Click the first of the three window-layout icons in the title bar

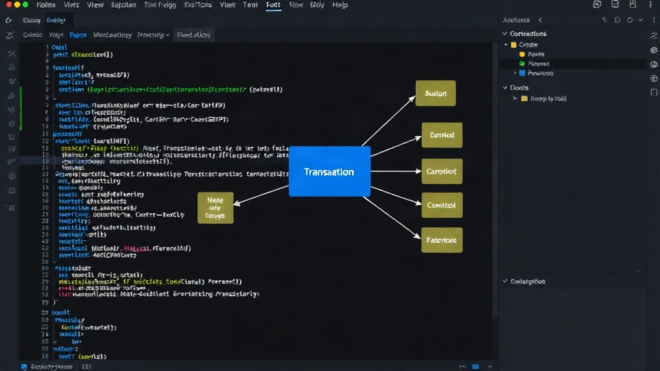tap(597, 5)
